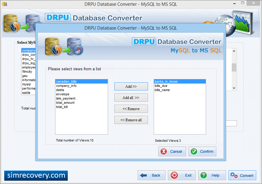The height and width of the screenshot is (184, 262).
Task: Select gau database in main window list
Action: (x=28, y=76)
